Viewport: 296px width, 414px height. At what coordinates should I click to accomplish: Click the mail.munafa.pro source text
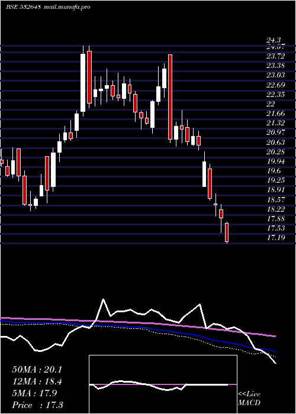[66, 7]
